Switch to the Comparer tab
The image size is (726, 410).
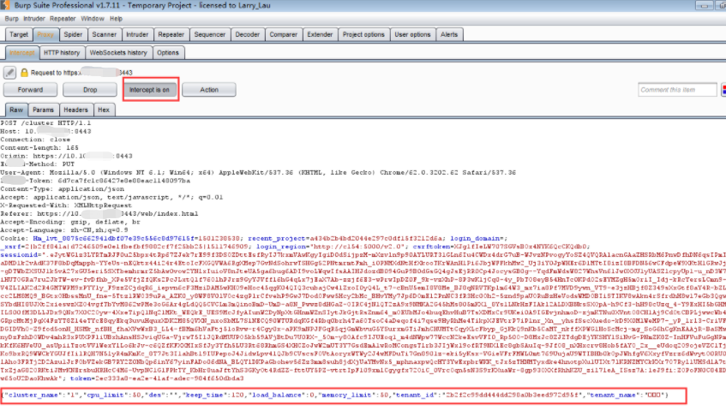(x=284, y=35)
